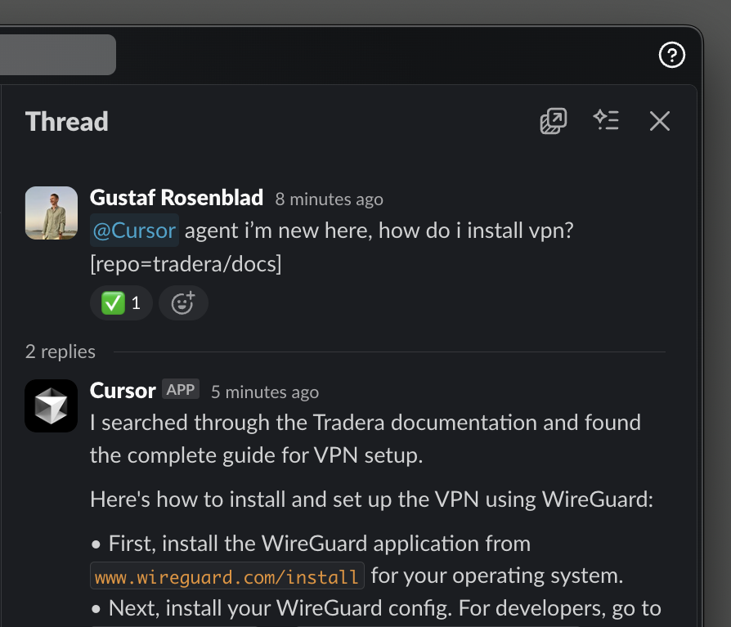Open the Cursor app name
731x627 pixels.
pos(123,391)
